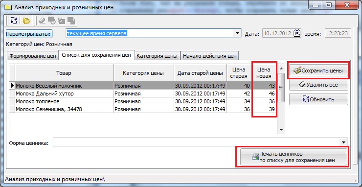Click the window folder icon in title bar
Viewport: 362px width, 187px height.
[x=8, y=7]
